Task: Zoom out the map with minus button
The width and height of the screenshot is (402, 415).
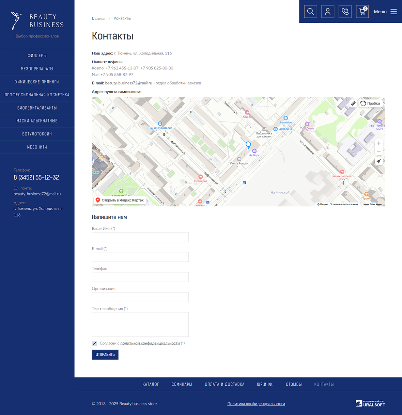Action: (379, 151)
